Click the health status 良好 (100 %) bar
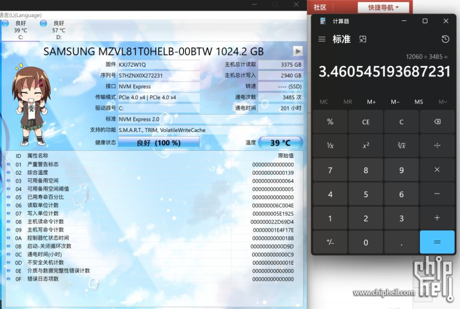Screen dimensions: 460x309 [159, 143]
